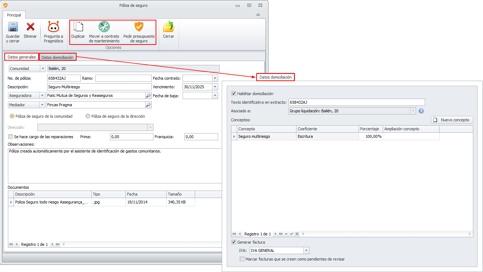The image size is (483, 272).
Task: Go to next record in Conceptos navigator
Action: pos(276,234)
